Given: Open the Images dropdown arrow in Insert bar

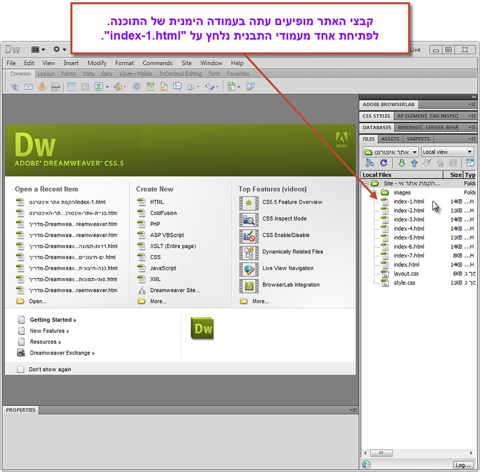Looking at the screenshot, I should point(107,87).
